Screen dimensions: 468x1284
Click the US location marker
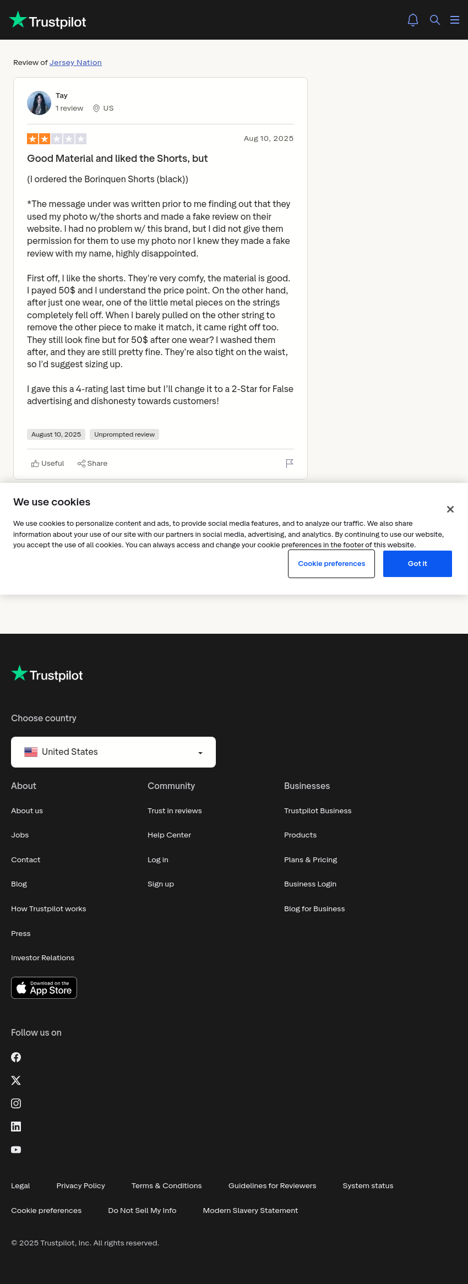point(104,108)
